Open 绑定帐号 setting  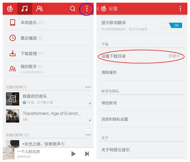pos(142,103)
